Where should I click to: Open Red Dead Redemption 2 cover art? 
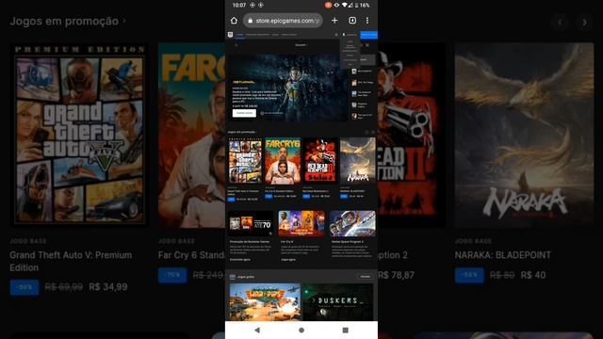point(320,161)
